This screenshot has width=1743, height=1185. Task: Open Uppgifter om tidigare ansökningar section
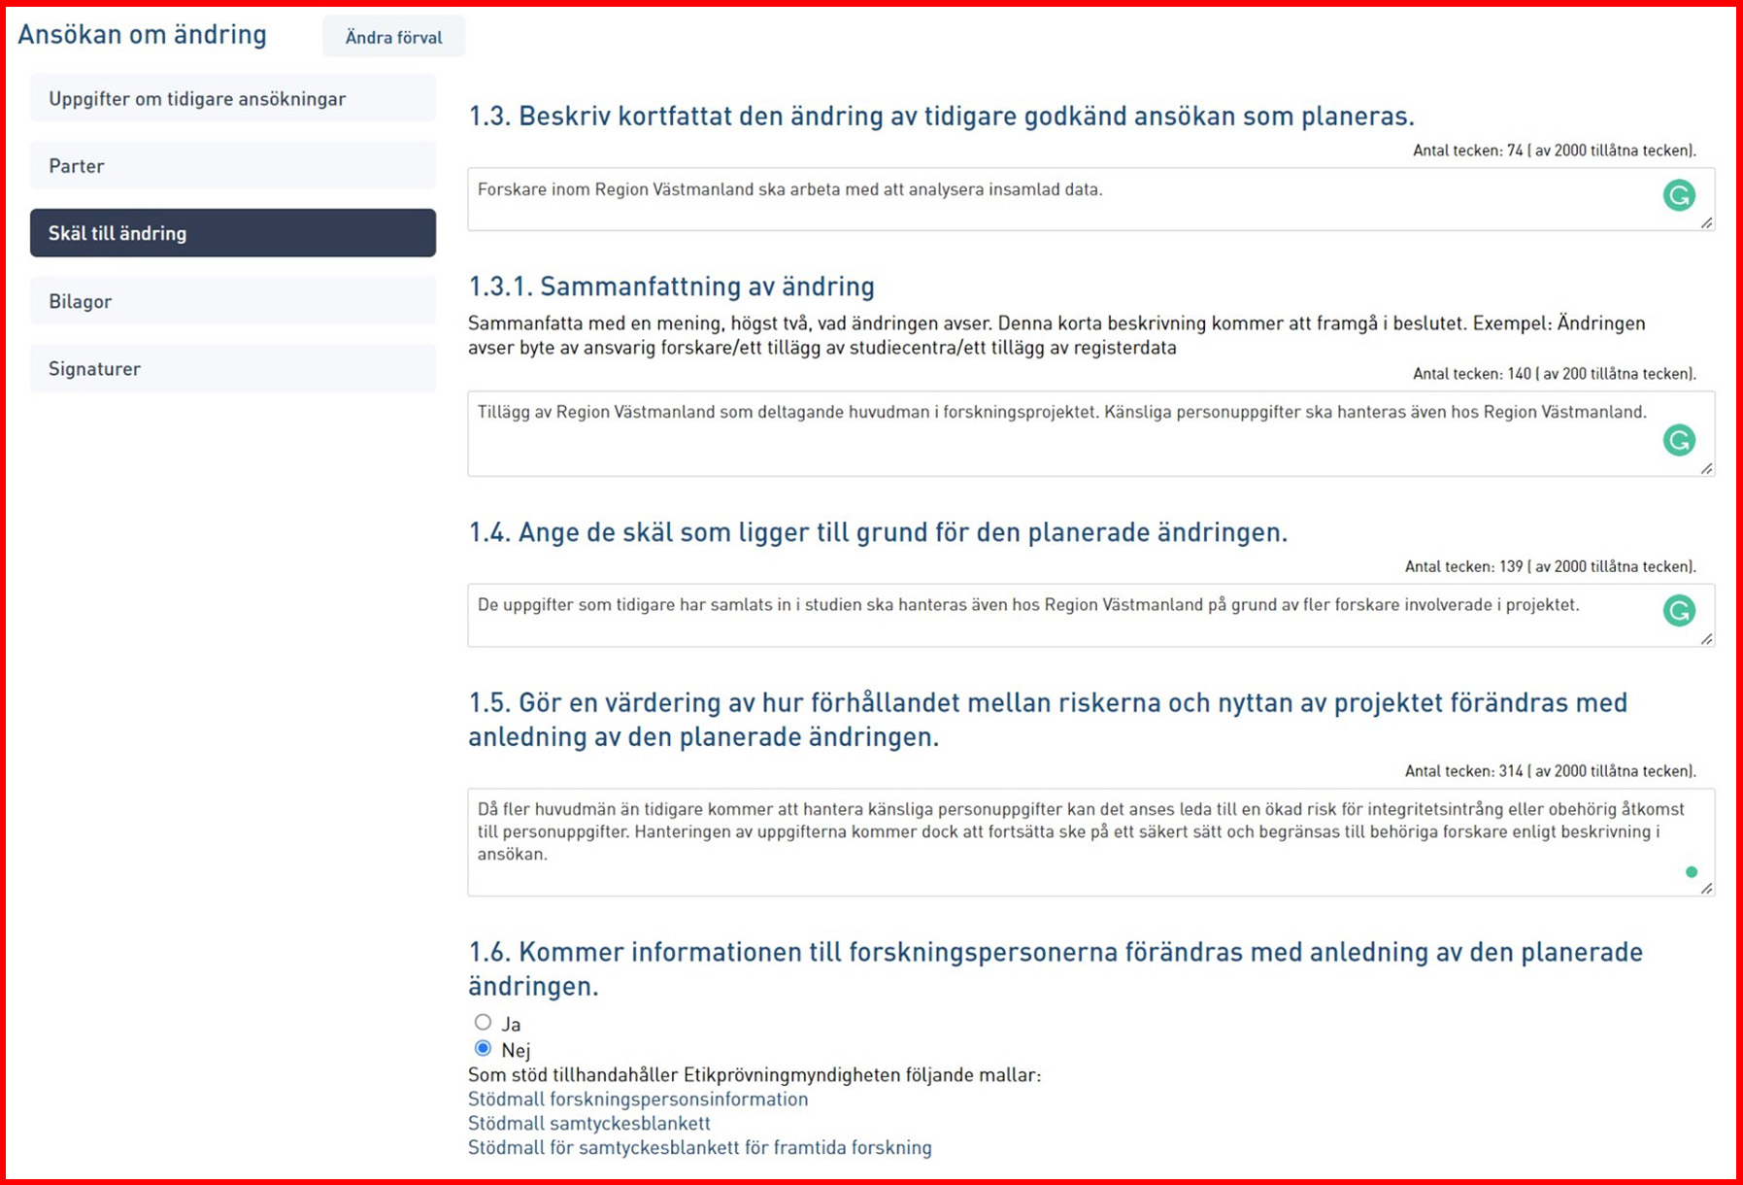[x=233, y=98]
